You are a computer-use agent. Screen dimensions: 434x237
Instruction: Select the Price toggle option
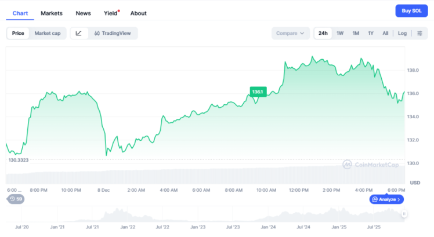[18, 34]
